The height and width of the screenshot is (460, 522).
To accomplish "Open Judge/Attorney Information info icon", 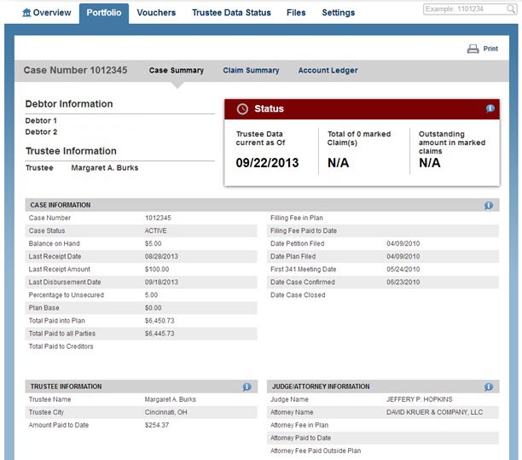I will click(x=489, y=387).
